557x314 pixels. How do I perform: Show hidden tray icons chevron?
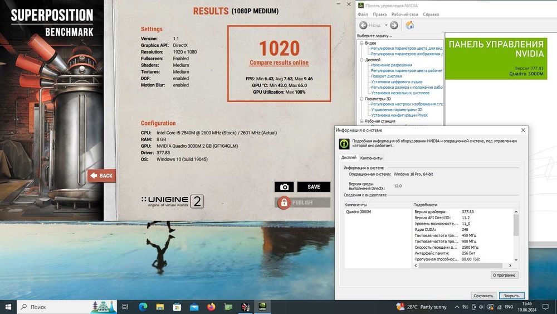pyautogui.click(x=457, y=307)
